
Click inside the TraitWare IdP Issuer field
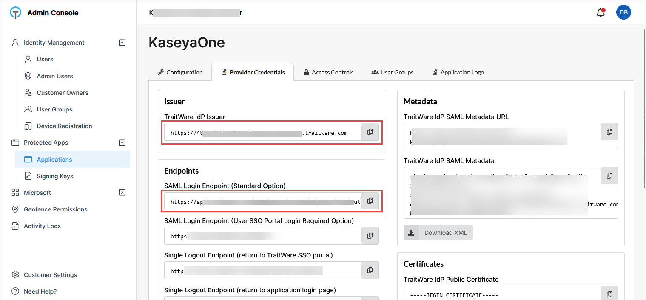(263, 133)
